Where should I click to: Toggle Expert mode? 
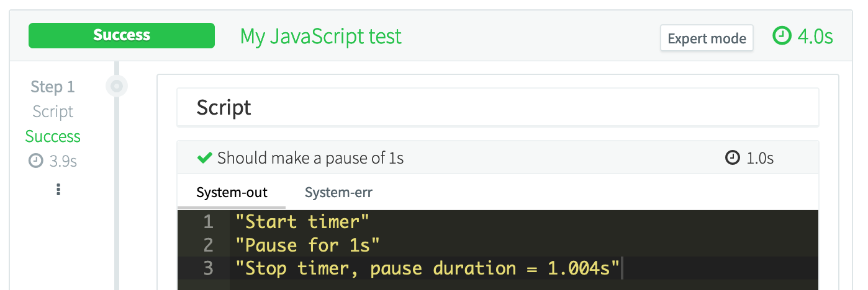(707, 38)
